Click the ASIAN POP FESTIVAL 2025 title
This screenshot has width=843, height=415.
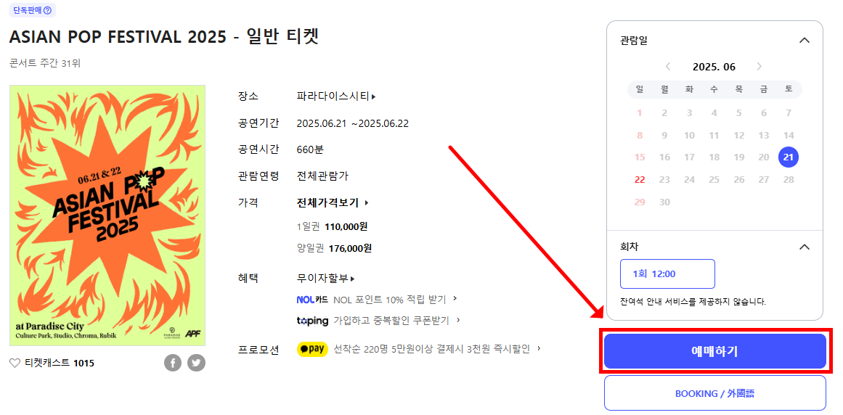(165, 36)
